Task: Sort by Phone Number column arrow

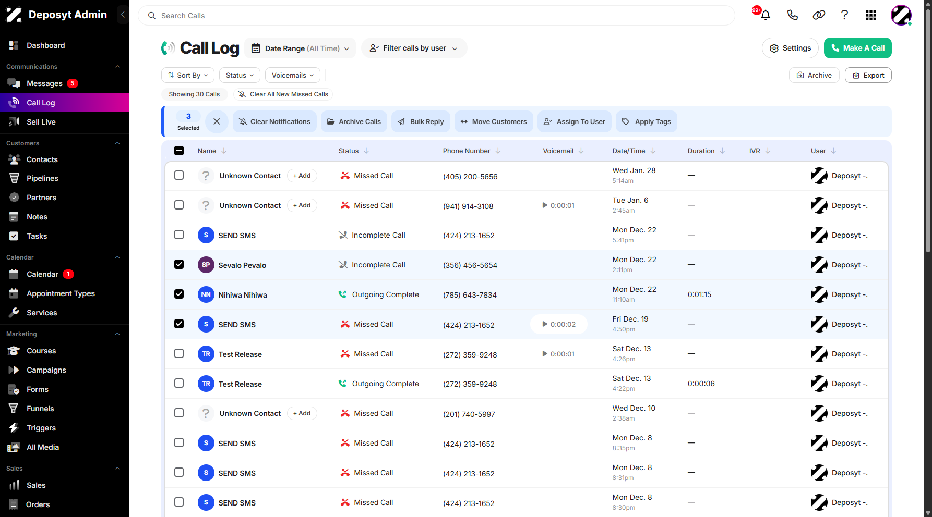Action: pyautogui.click(x=498, y=151)
